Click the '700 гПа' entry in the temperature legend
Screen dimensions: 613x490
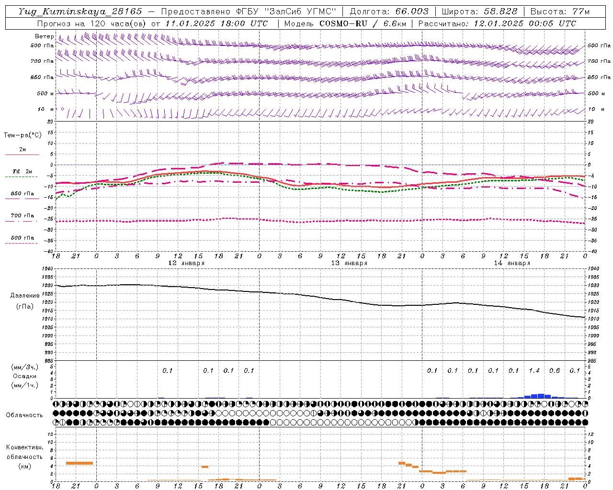click(23, 215)
